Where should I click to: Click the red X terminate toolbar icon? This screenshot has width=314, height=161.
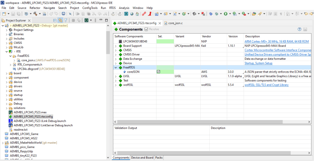click(x=203, y=14)
